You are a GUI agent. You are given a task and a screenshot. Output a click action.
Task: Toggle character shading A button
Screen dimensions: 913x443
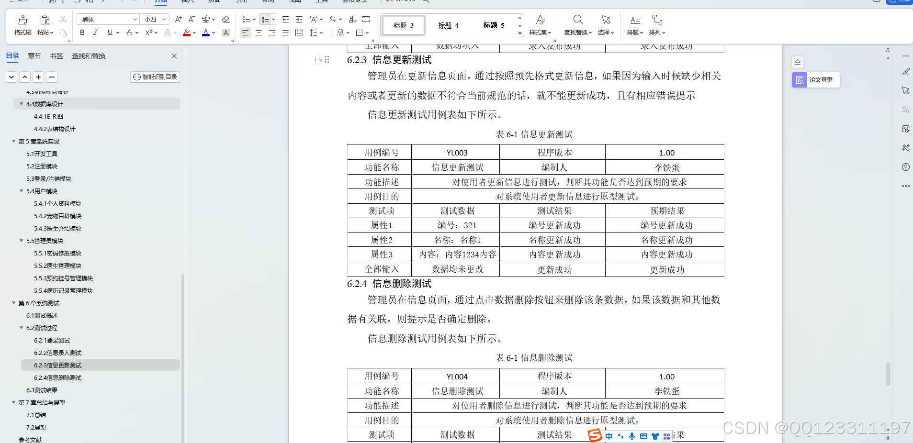tap(226, 33)
